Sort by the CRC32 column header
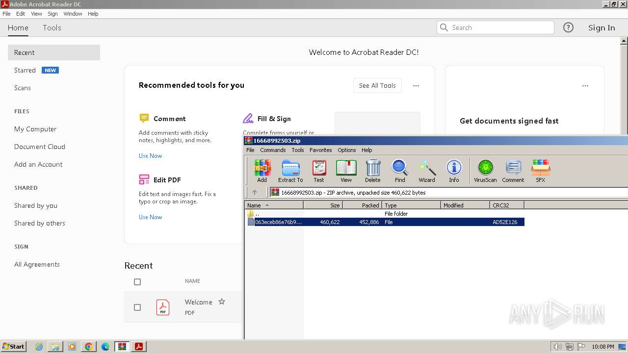628x353 pixels. pyautogui.click(x=507, y=205)
